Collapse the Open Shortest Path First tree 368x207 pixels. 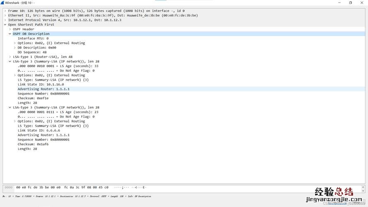pos(5,24)
